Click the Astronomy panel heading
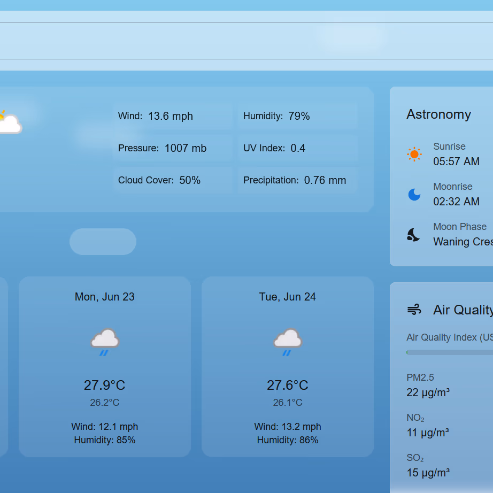This screenshot has width=493, height=493. coord(438,114)
